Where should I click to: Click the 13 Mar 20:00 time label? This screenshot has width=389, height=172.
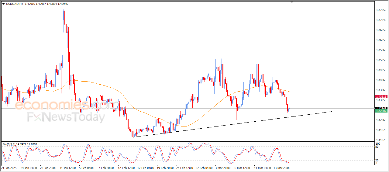(x=282, y=168)
